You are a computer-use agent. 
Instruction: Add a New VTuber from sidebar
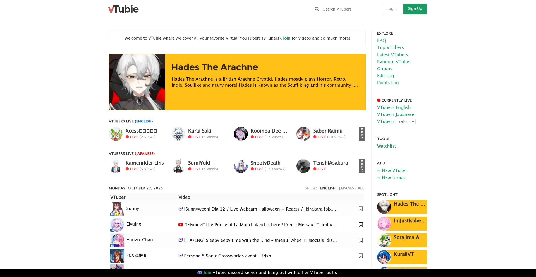392,170
